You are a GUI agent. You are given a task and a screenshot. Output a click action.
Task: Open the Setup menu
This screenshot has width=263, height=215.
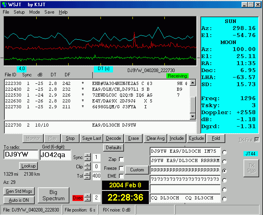pos(19,12)
